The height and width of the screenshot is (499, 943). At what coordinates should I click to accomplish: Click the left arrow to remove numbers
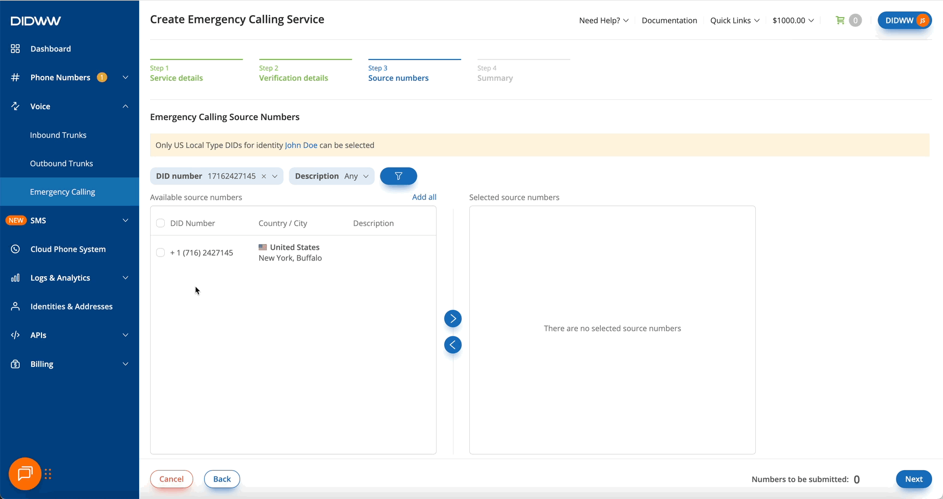(x=452, y=345)
